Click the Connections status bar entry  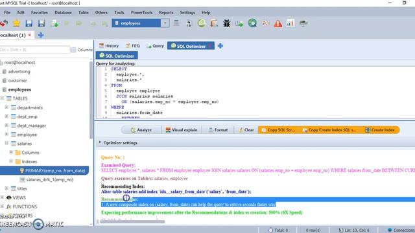[x=401, y=230]
